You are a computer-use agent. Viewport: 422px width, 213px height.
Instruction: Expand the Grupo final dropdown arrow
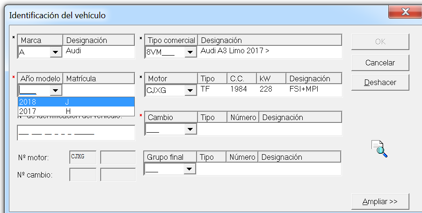click(189, 169)
